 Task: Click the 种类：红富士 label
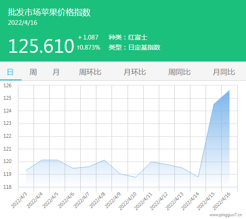pyautogui.click(x=128, y=37)
